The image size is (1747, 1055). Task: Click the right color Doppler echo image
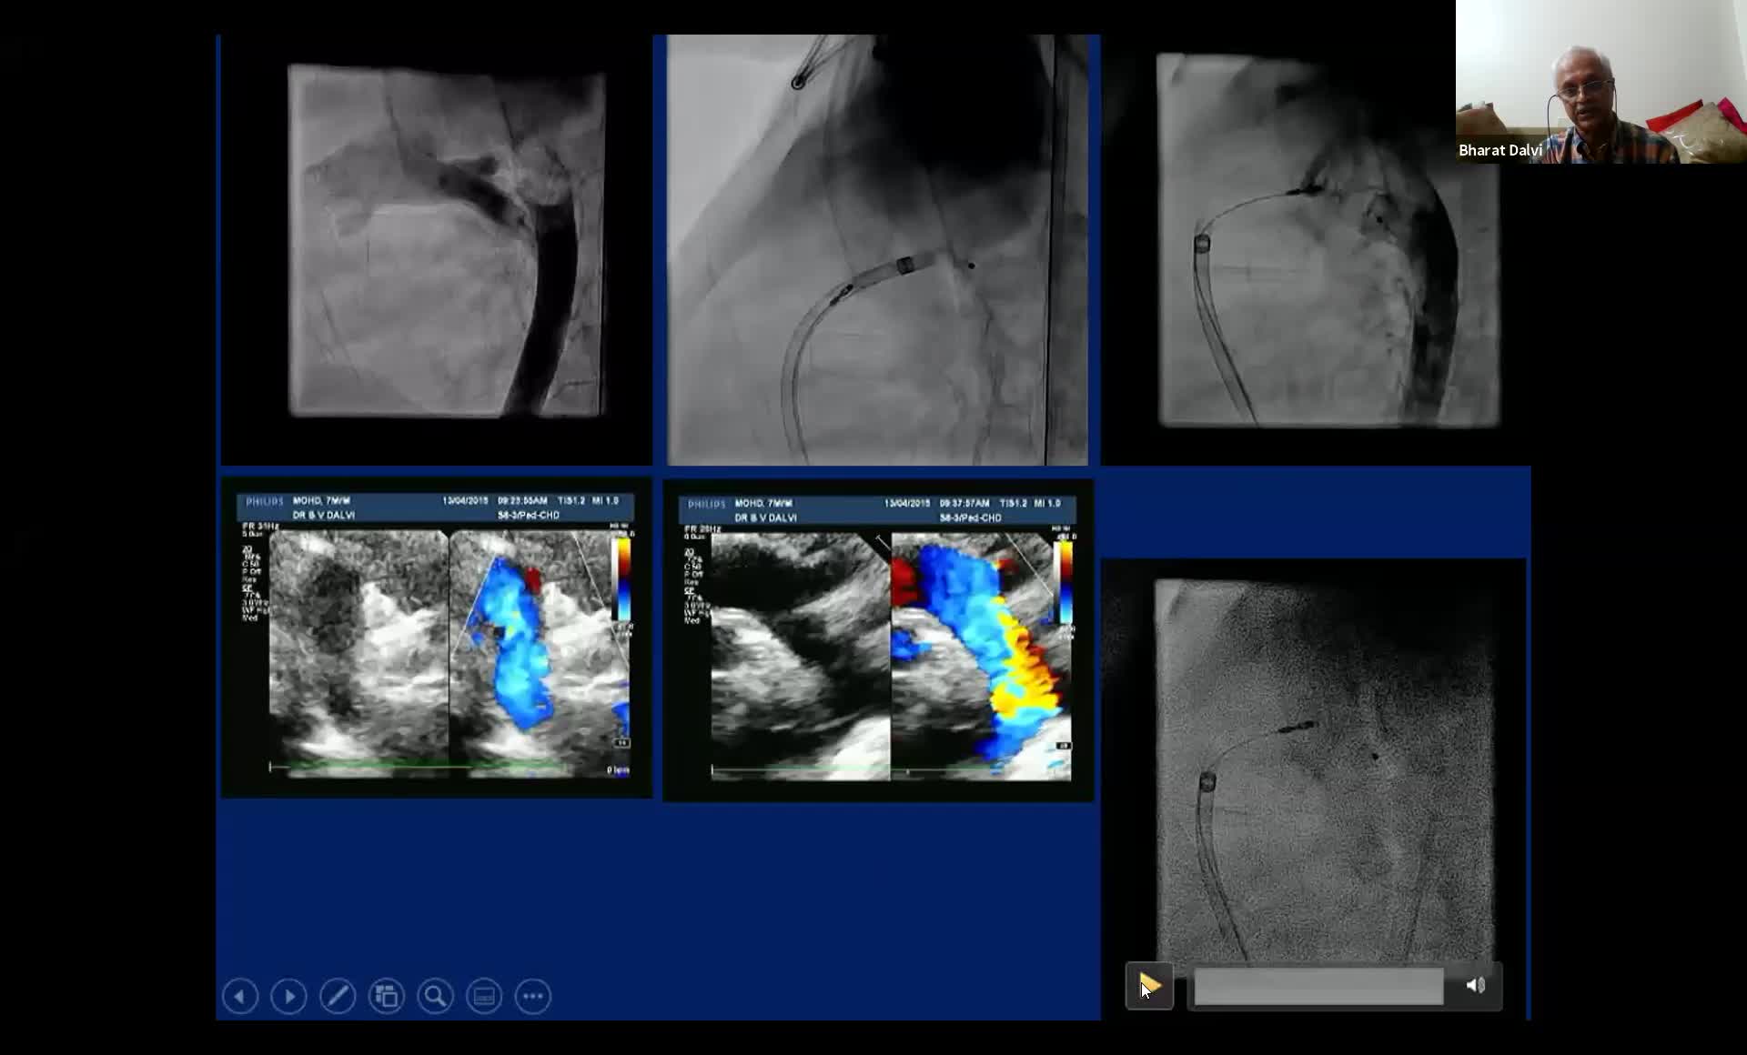coord(879,641)
